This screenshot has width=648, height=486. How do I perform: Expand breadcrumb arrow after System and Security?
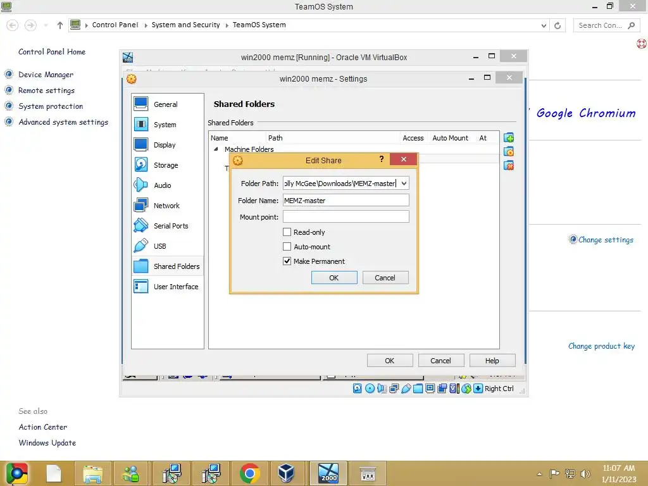[x=227, y=25]
